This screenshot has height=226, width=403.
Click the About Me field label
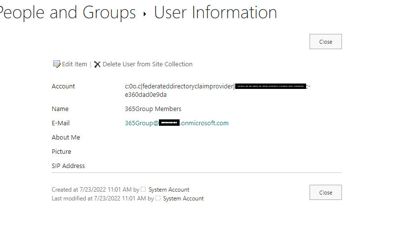[66, 138]
